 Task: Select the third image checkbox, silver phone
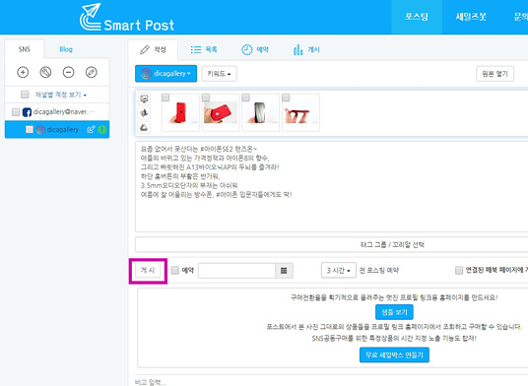click(x=246, y=97)
